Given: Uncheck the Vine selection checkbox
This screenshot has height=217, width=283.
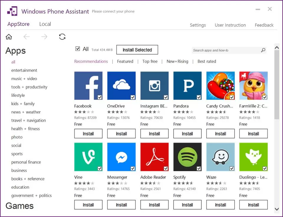Looking at the screenshot, I should point(100,169).
